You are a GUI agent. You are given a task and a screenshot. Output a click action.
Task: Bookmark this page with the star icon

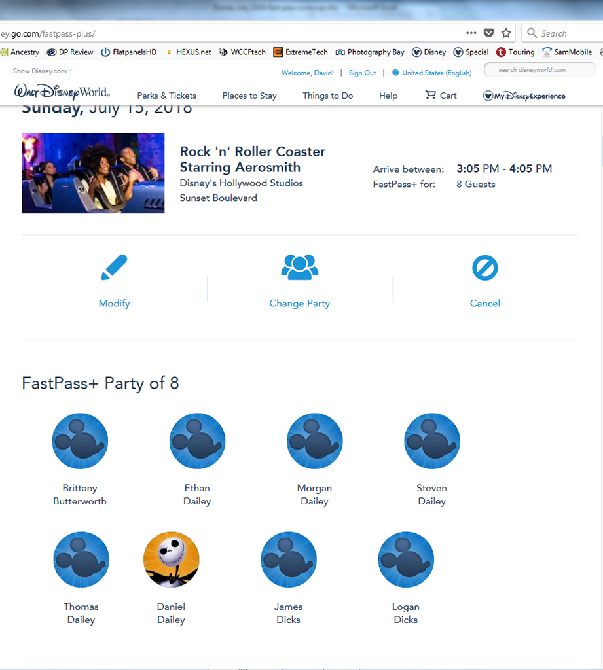tap(506, 33)
